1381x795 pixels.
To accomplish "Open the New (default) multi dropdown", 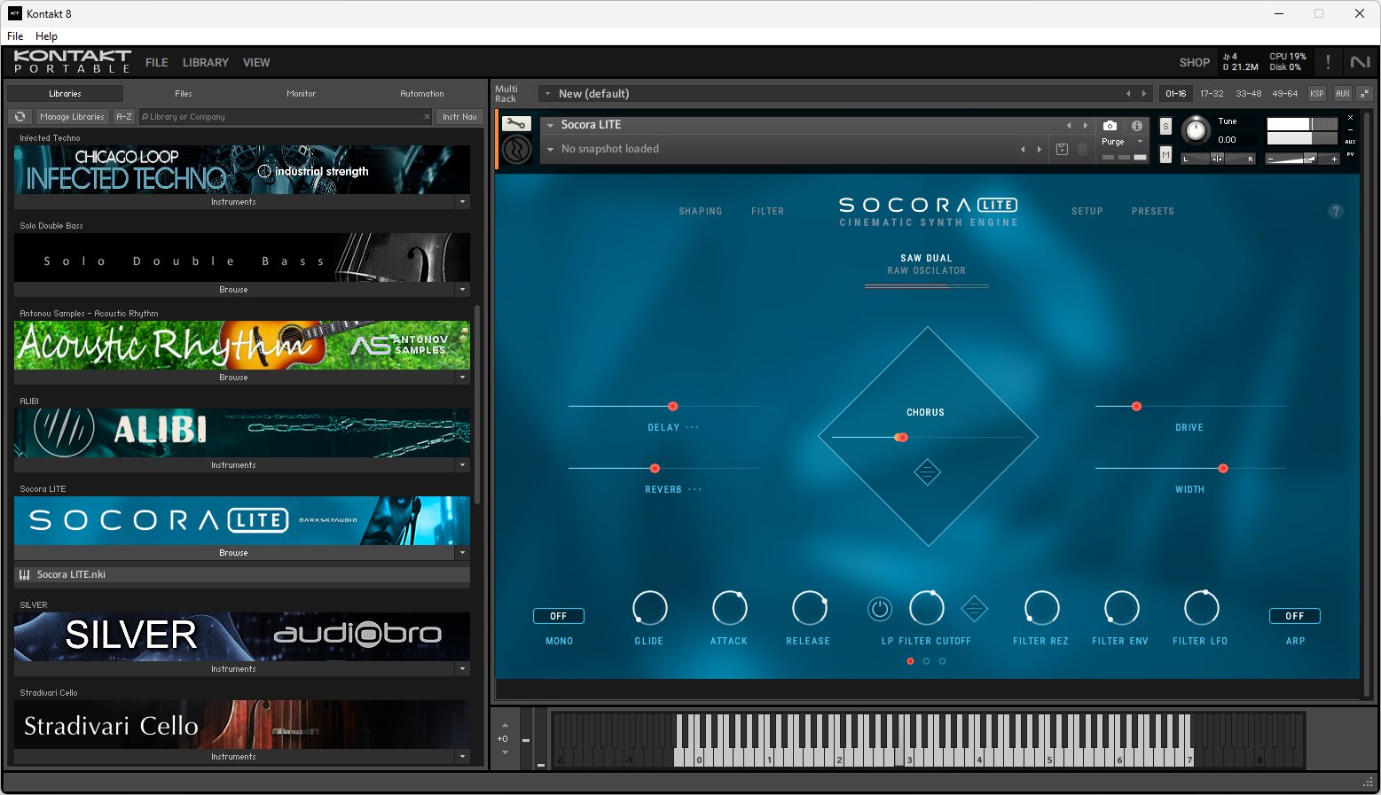I will coord(548,94).
